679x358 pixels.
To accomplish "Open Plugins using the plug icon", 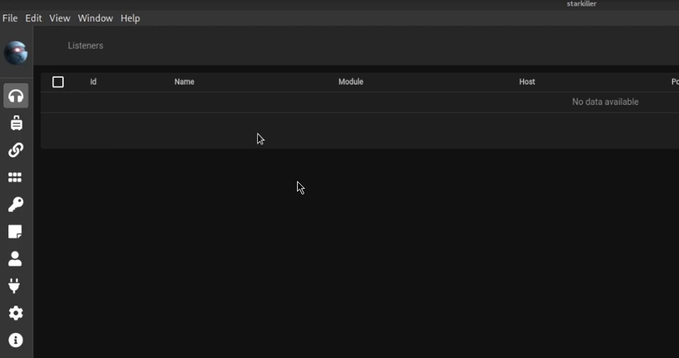I will pyautogui.click(x=15, y=286).
